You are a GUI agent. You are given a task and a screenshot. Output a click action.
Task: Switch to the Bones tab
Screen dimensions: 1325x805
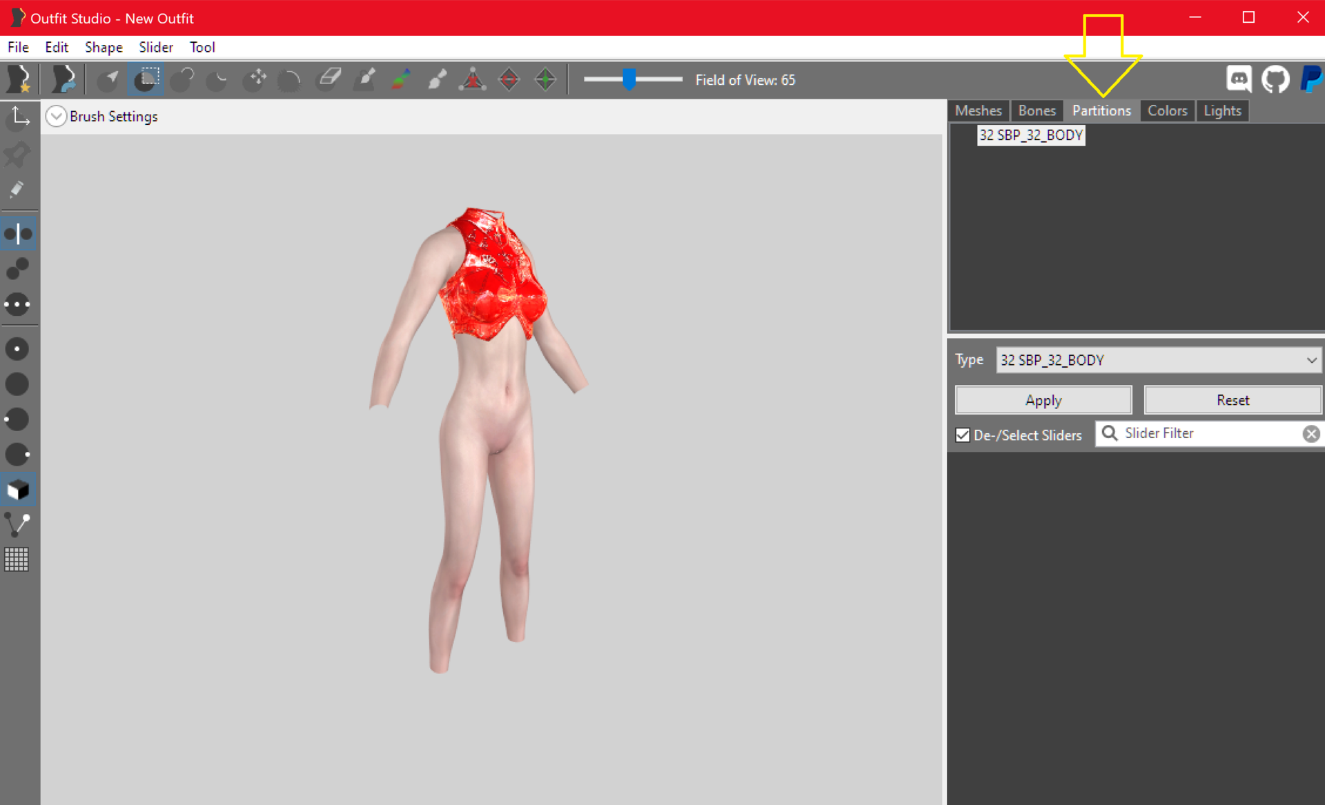[1037, 110]
